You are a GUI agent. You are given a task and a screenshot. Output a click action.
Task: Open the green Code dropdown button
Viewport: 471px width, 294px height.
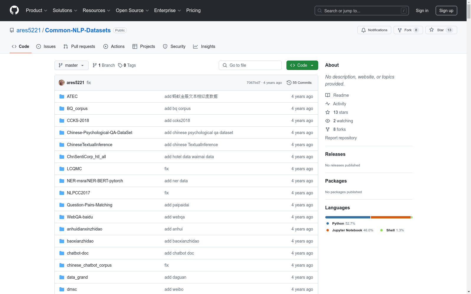point(302,65)
